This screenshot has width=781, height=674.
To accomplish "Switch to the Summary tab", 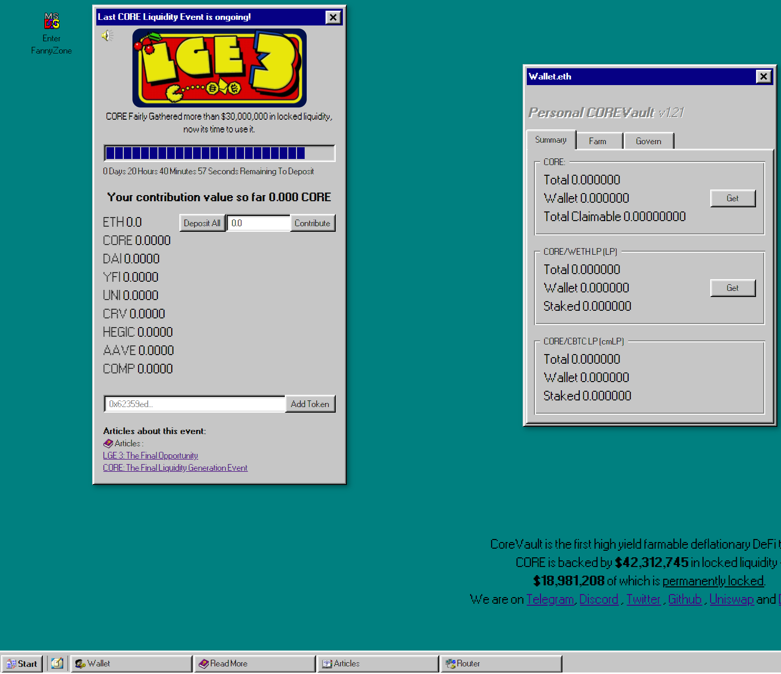I will click(x=551, y=140).
